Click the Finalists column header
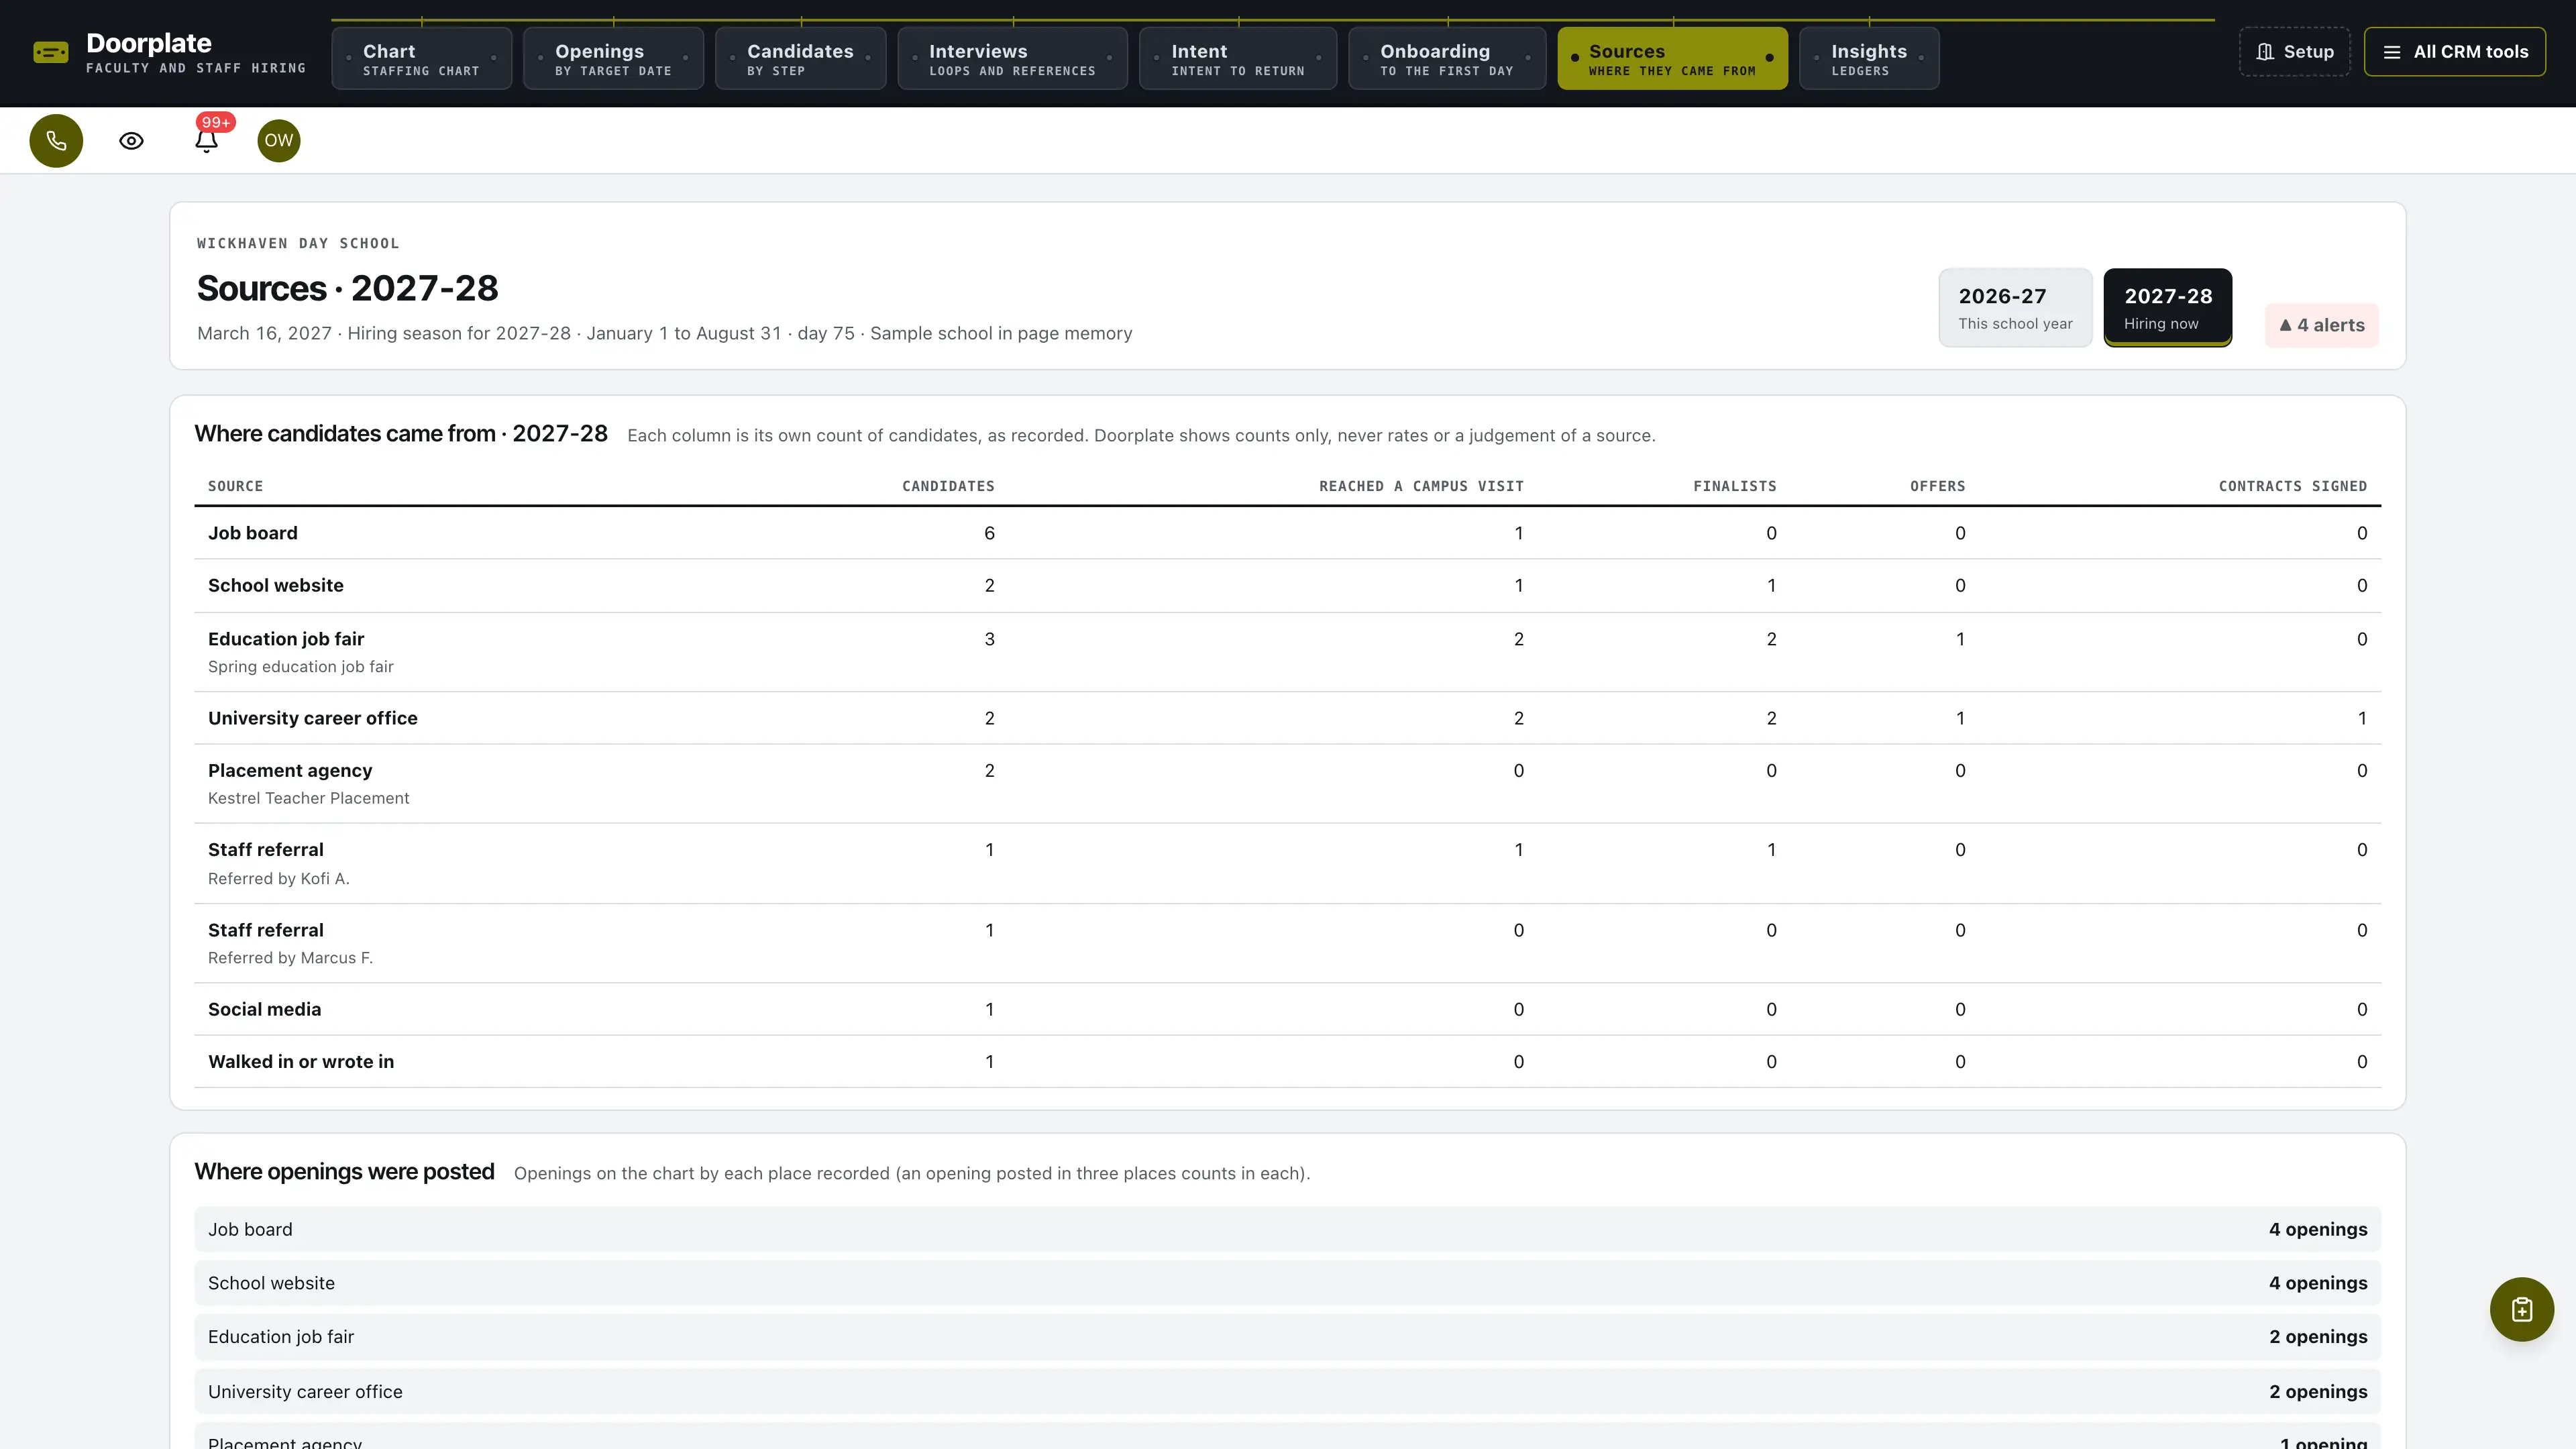Image resolution: width=2576 pixels, height=1449 pixels. (1734, 486)
